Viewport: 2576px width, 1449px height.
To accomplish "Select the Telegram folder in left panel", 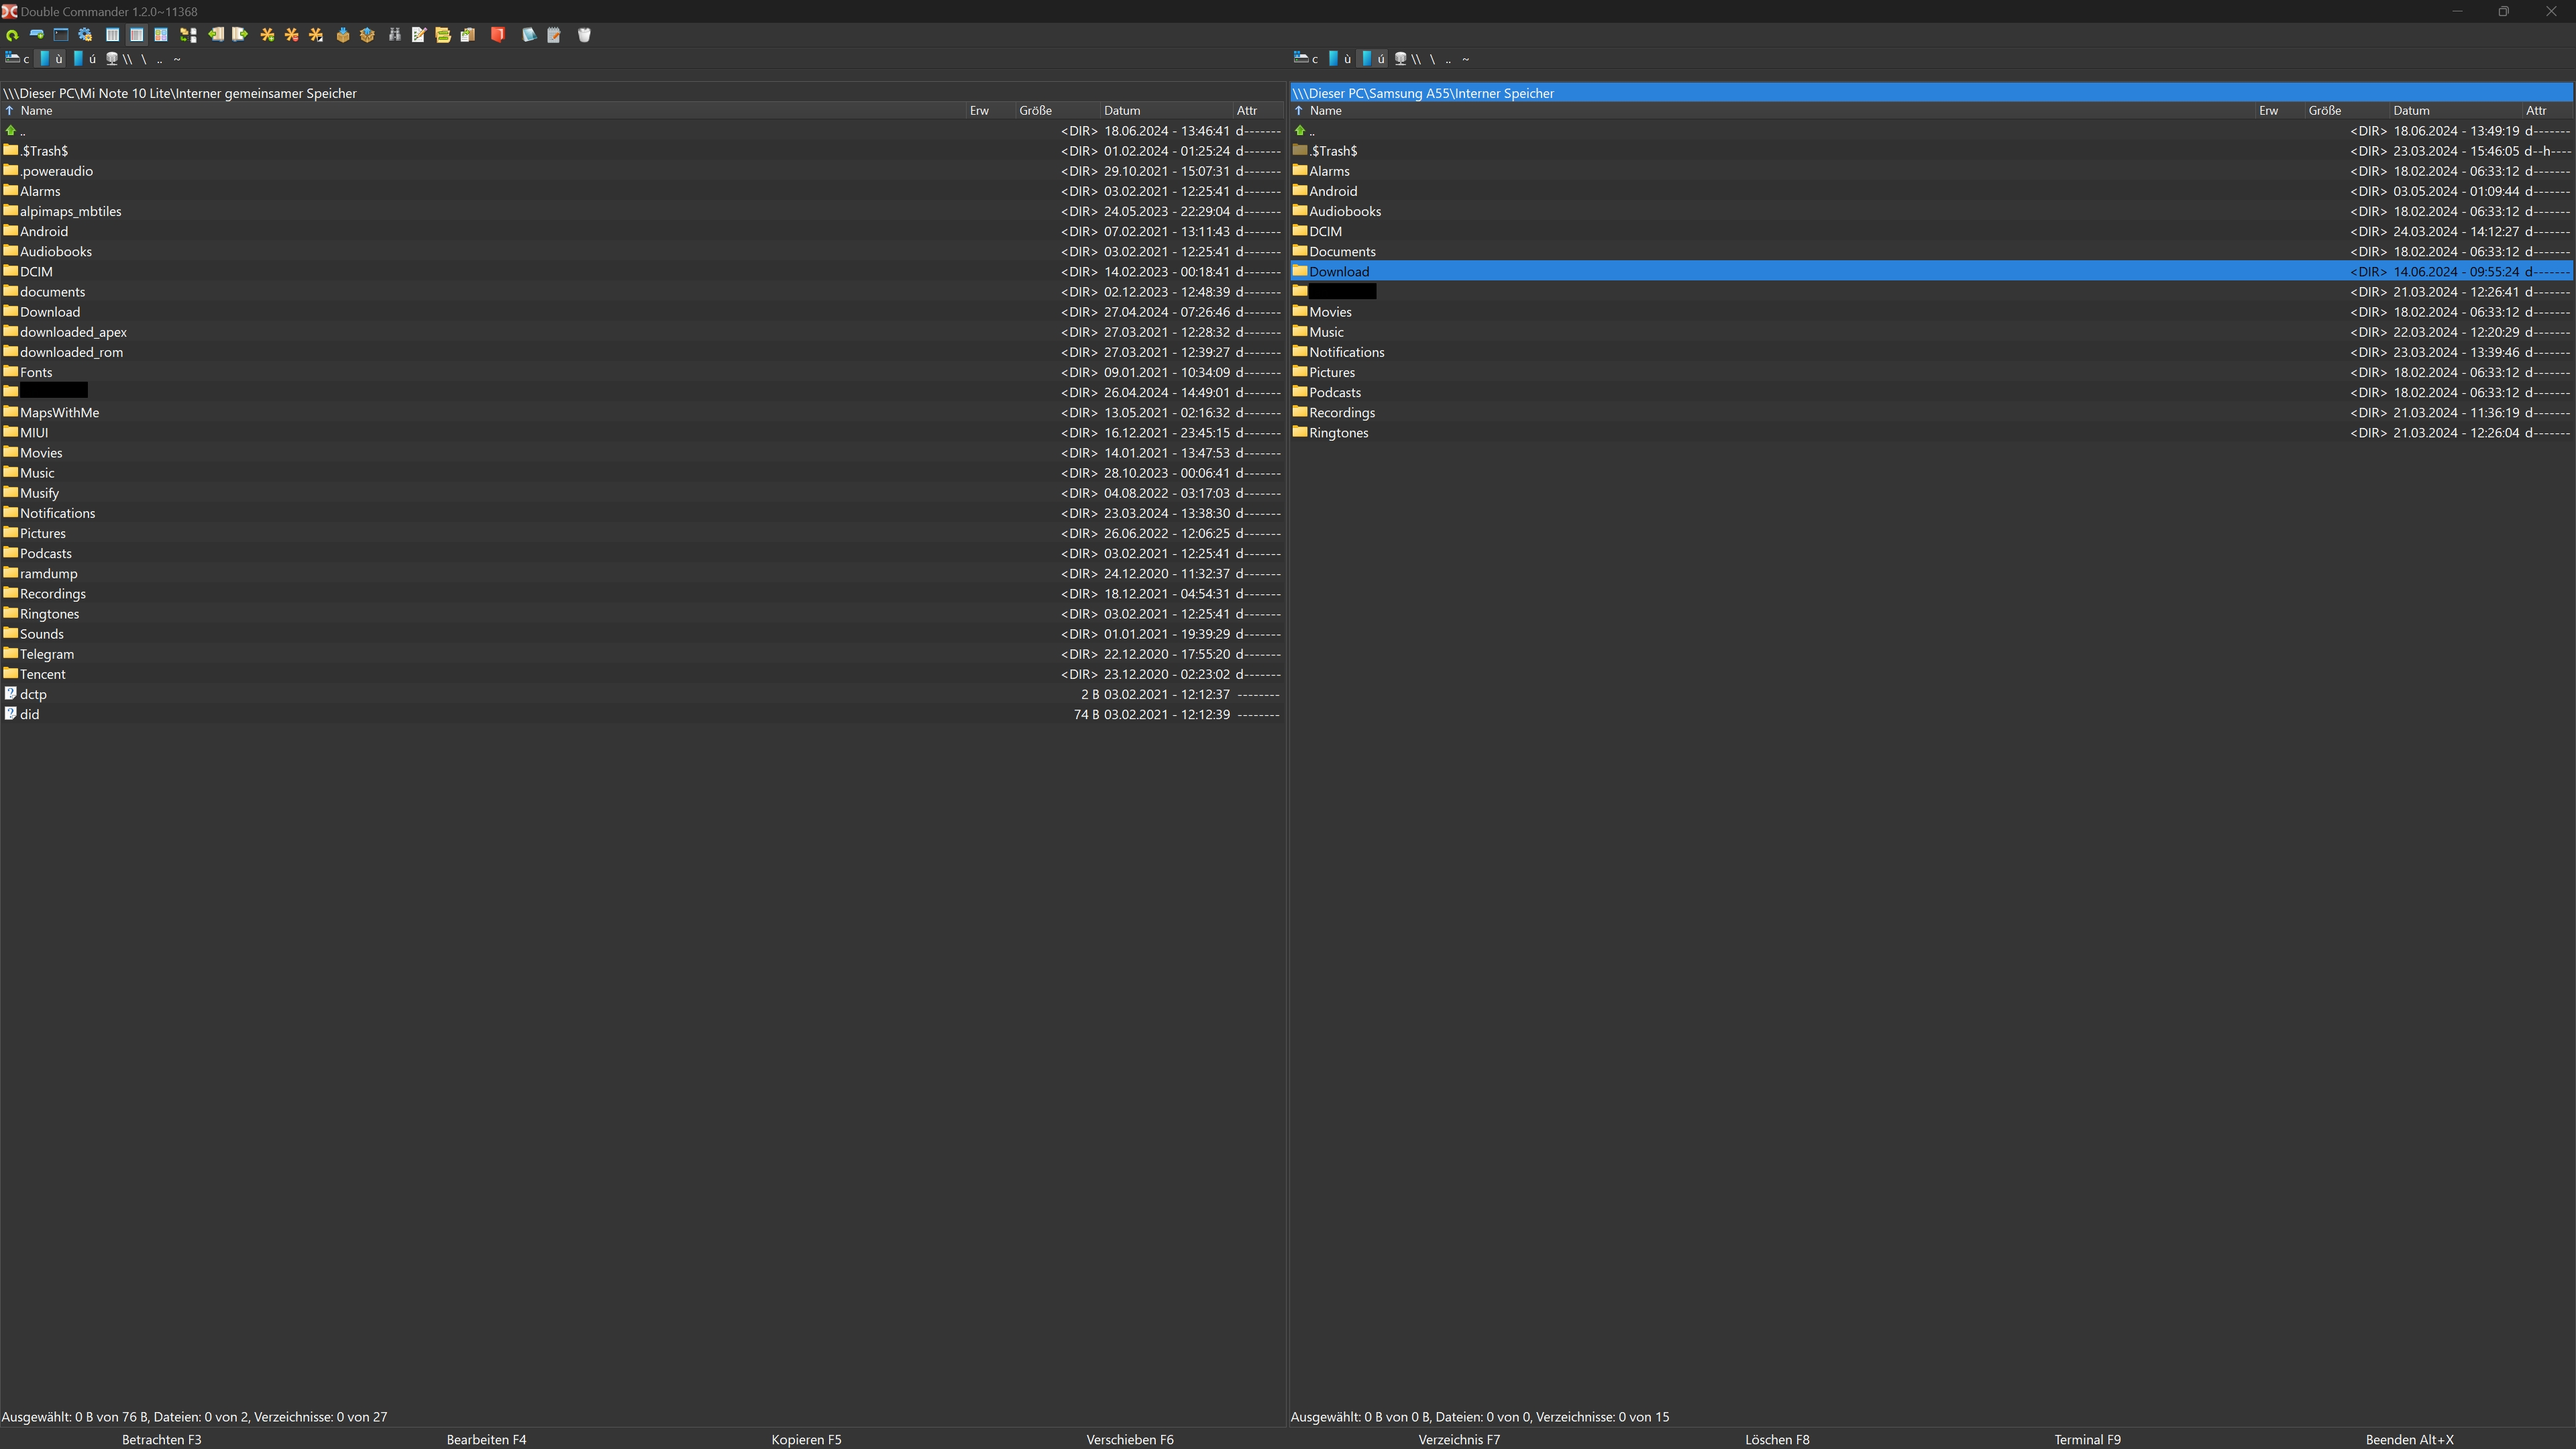I will pyautogui.click(x=47, y=654).
